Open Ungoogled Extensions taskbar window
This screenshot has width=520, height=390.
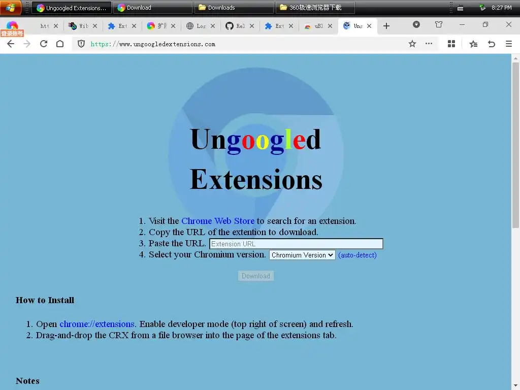[x=71, y=8]
